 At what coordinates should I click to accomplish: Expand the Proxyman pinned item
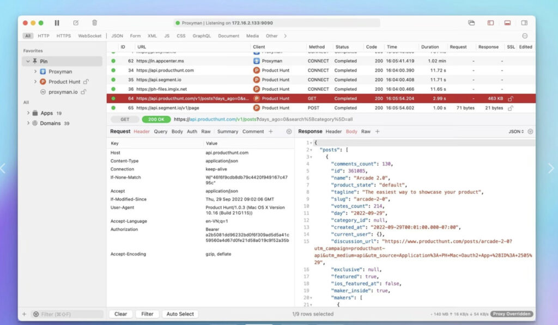(x=35, y=71)
